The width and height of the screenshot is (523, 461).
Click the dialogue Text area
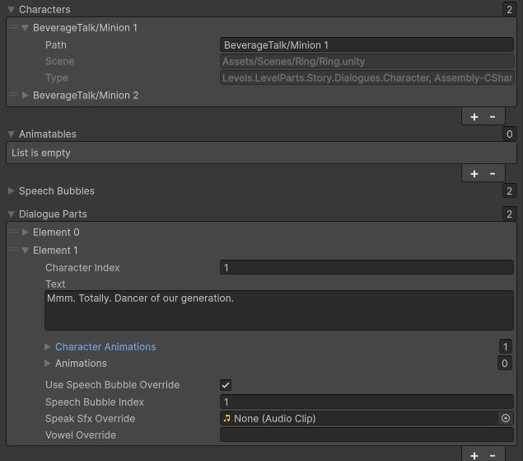coord(279,311)
